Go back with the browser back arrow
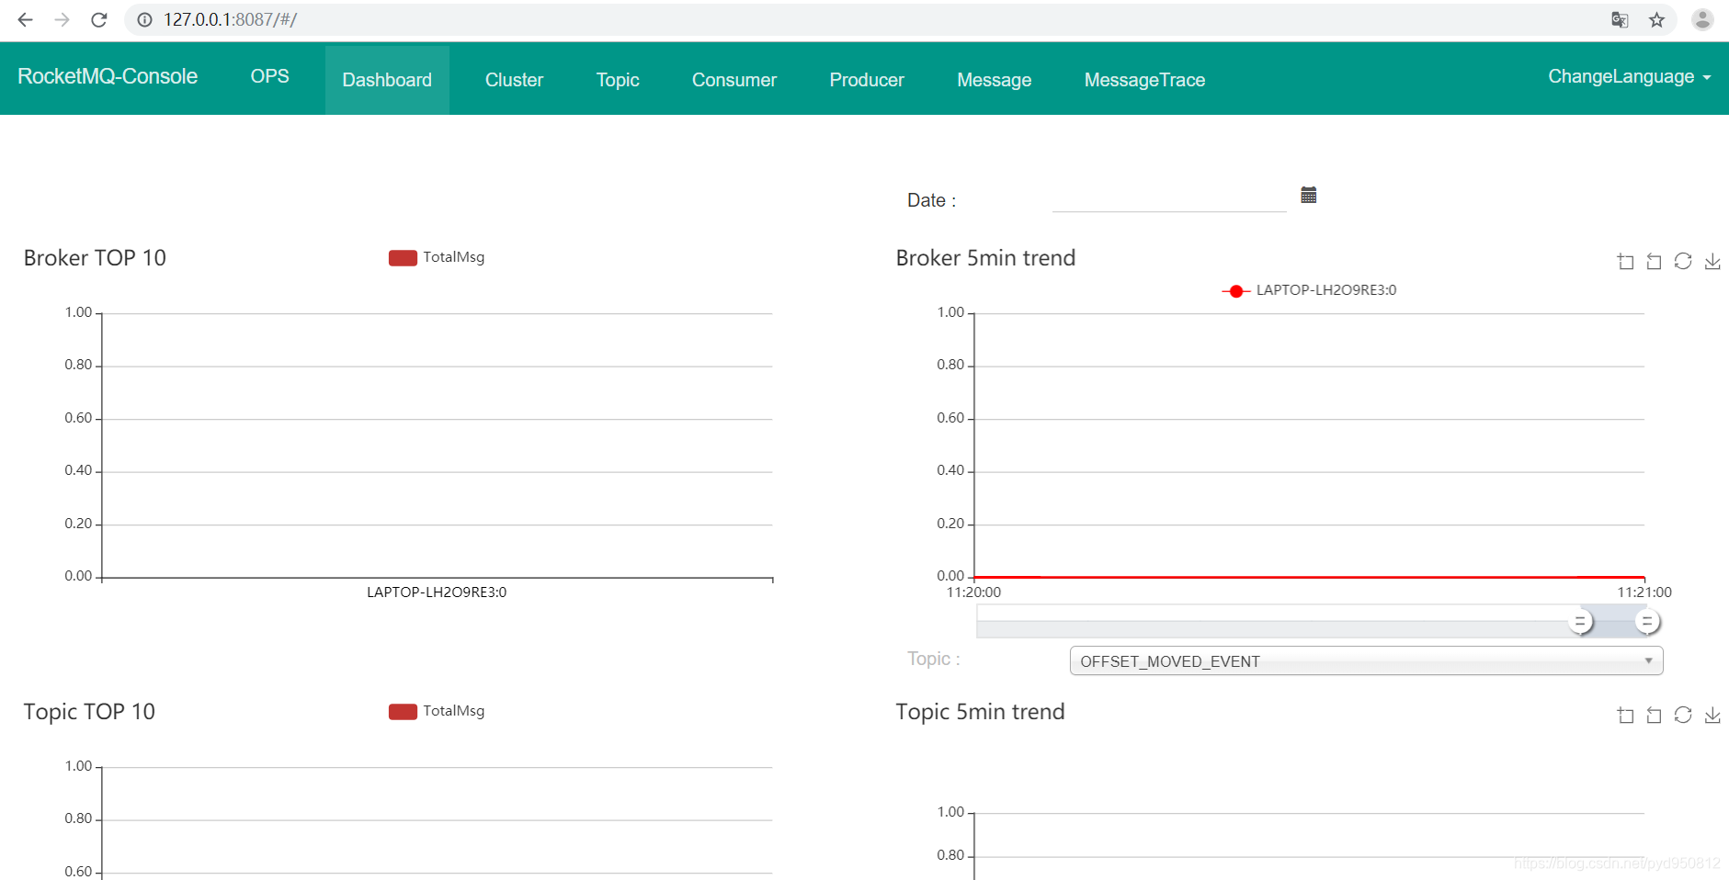1729x880 pixels. [x=25, y=19]
